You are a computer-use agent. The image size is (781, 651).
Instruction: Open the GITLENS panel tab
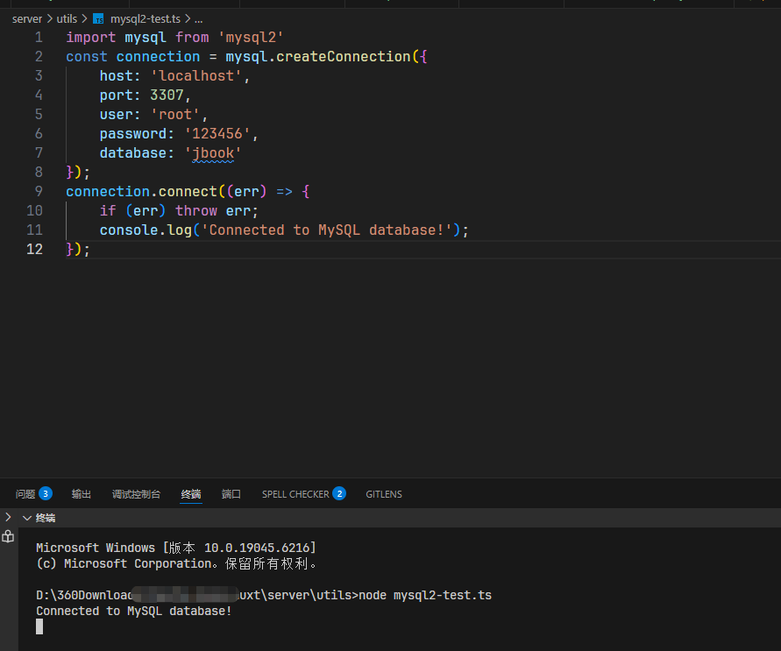(x=384, y=494)
